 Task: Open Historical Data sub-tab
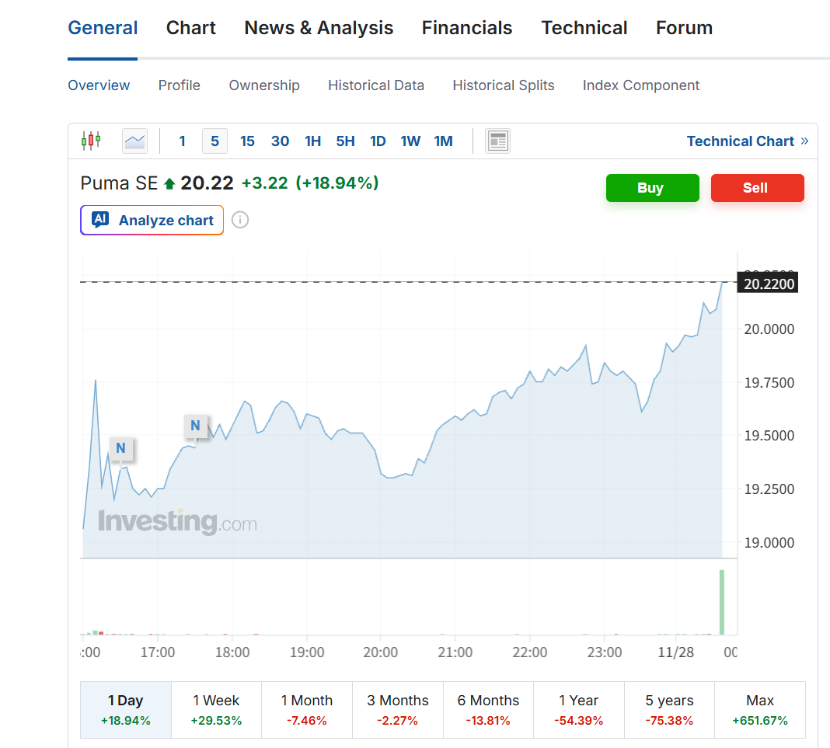(376, 85)
